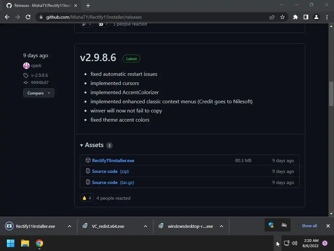Click the scrollbar up arrow
The width and height of the screenshot is (334, 251).
tap(331, 26)
